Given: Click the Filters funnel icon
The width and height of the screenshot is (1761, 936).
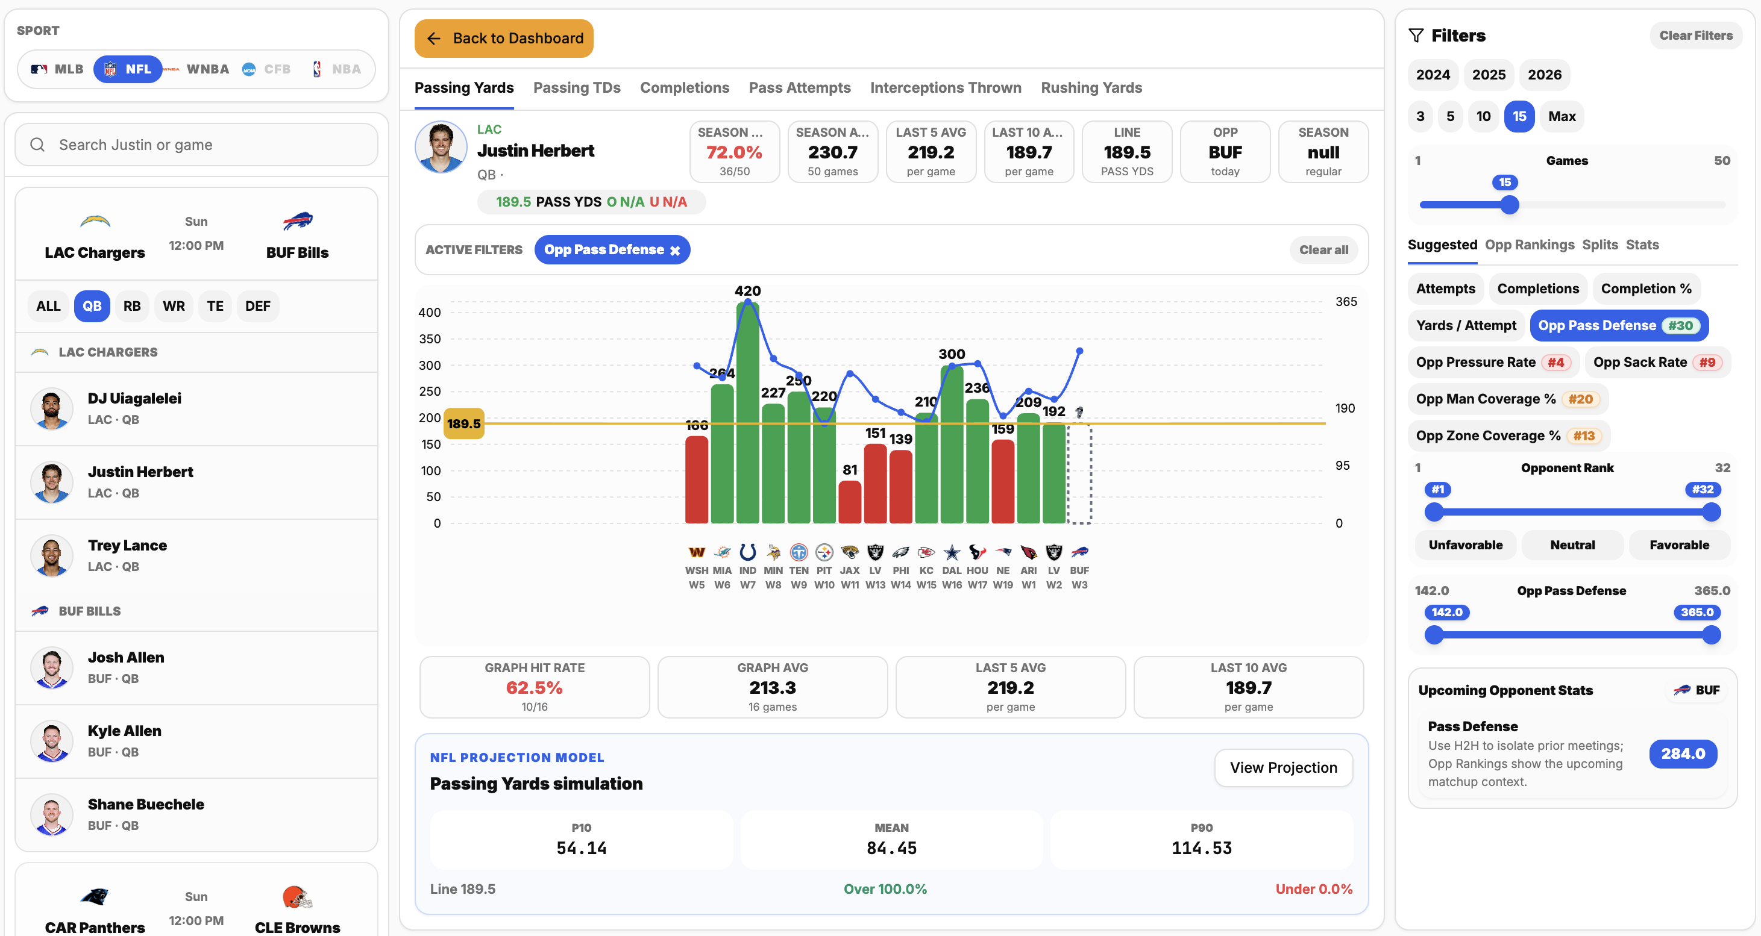Looking at the screenshot, I should tap(1416, 36).
